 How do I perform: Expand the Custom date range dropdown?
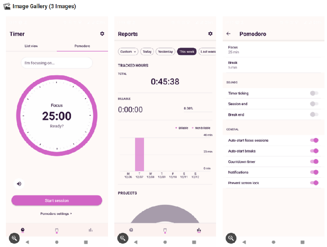pos(128,51)
